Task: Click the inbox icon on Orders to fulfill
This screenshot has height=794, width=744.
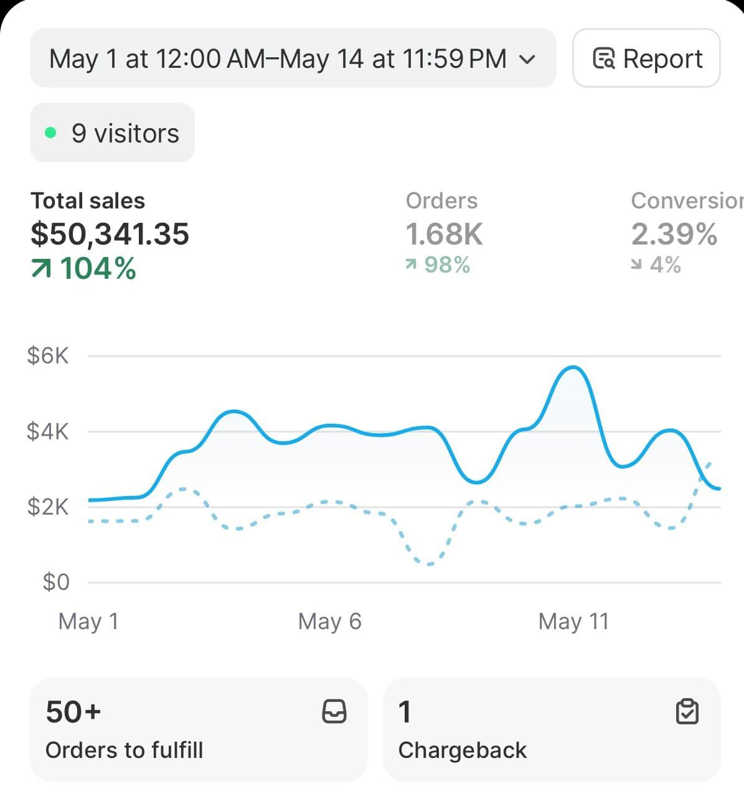Action: coord(334,711)
